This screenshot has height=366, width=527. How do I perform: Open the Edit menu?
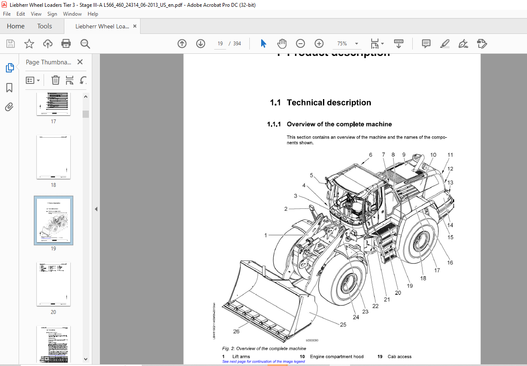21,14
